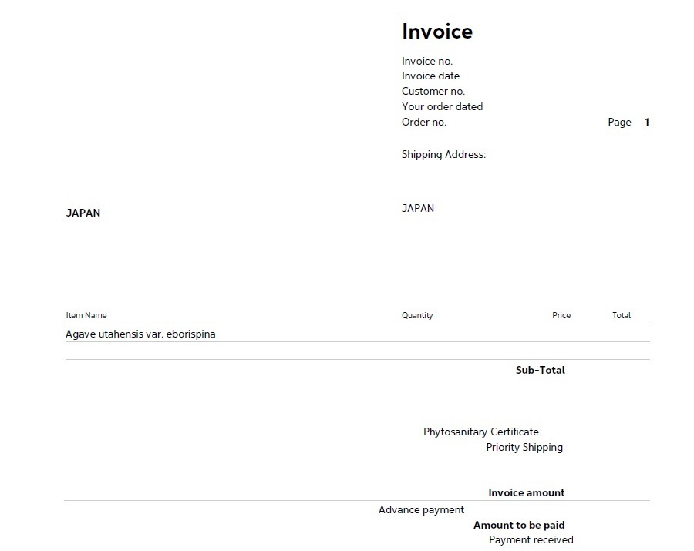
Task: Click the 'Page' label
Action: pos(620,123)
